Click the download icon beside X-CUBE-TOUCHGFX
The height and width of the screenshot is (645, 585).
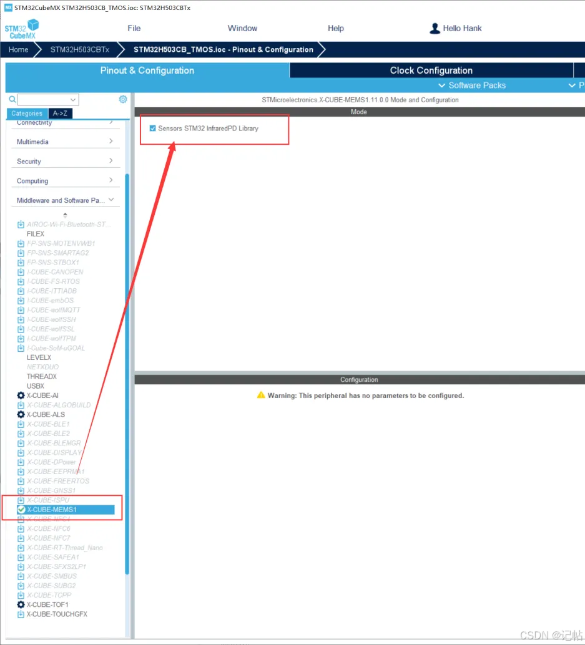(x=21, y=614)
